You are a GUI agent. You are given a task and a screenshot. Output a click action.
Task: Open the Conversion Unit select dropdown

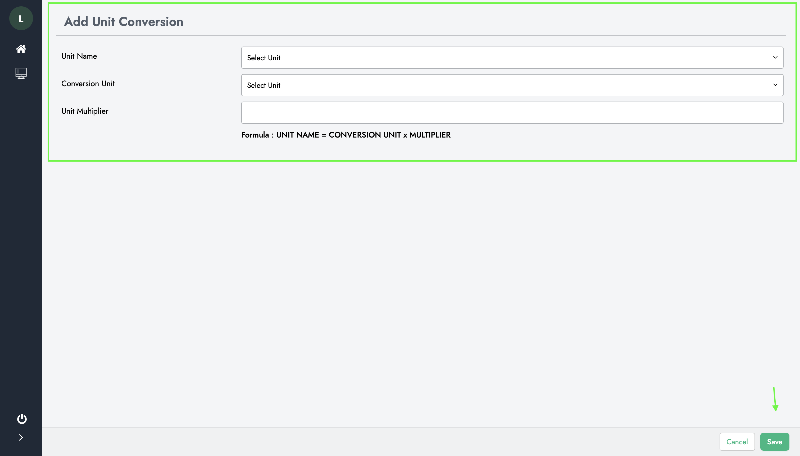pos(512,85)
